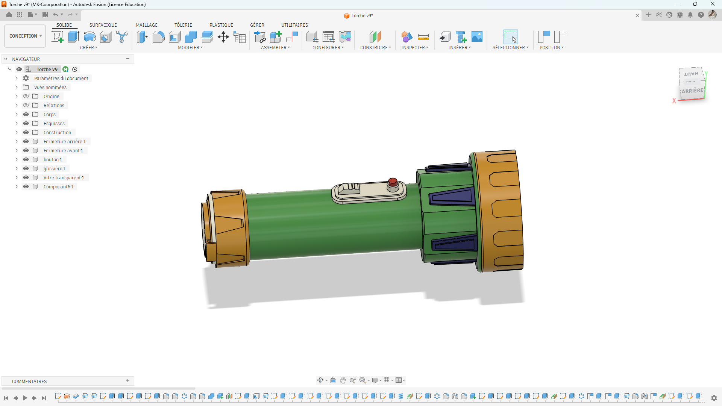
Task: Collapse the NAVIGATEUR panel
Action: [128, 59]
